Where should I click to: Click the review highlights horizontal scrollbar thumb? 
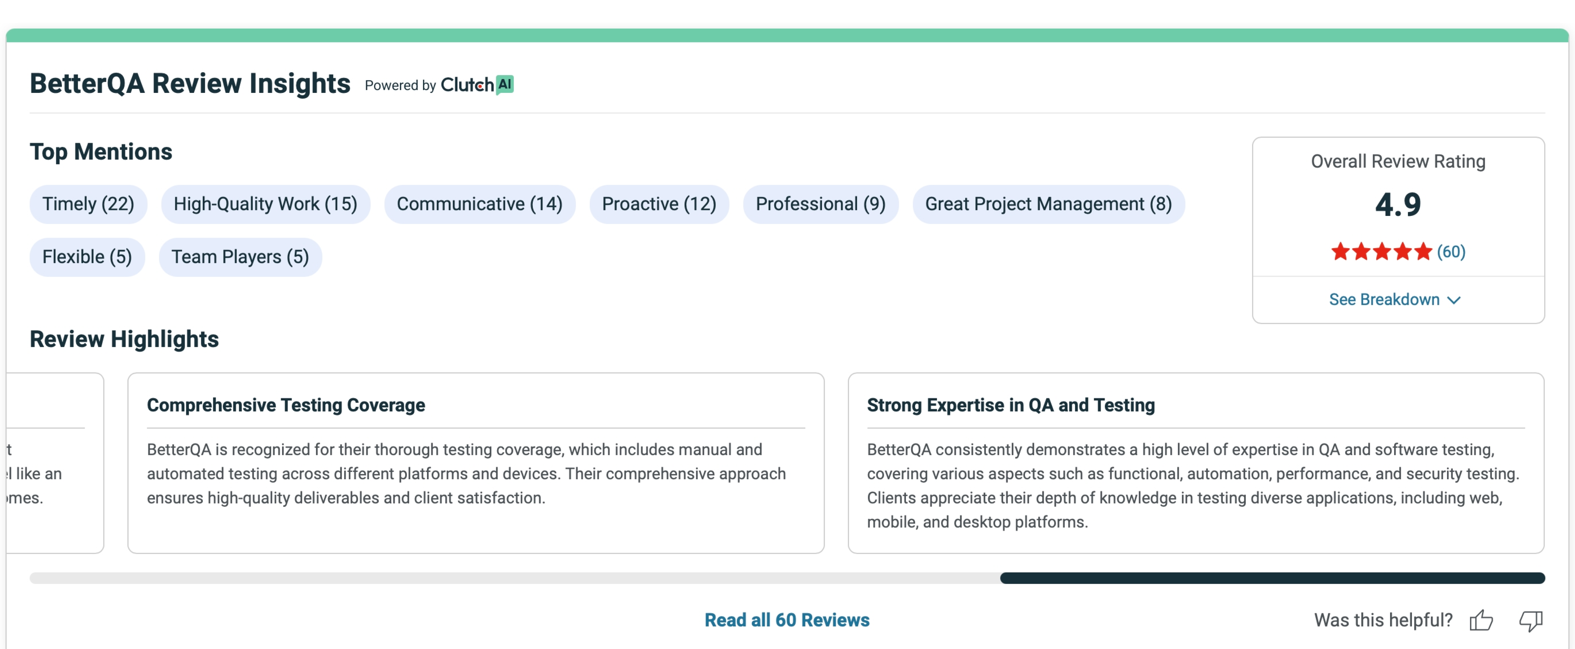[1272, 578]
